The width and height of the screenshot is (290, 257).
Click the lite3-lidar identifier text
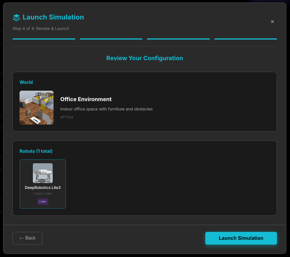43,193
